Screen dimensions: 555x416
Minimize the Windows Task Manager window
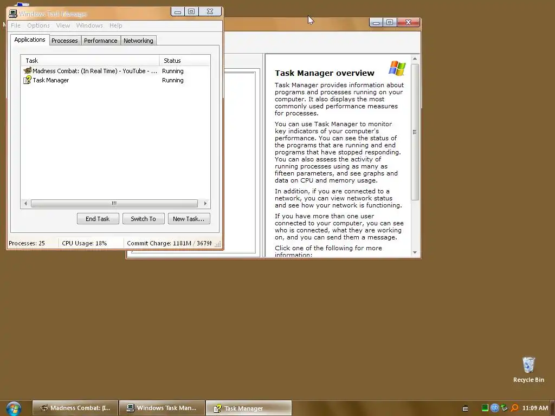(x=178, y=12)
